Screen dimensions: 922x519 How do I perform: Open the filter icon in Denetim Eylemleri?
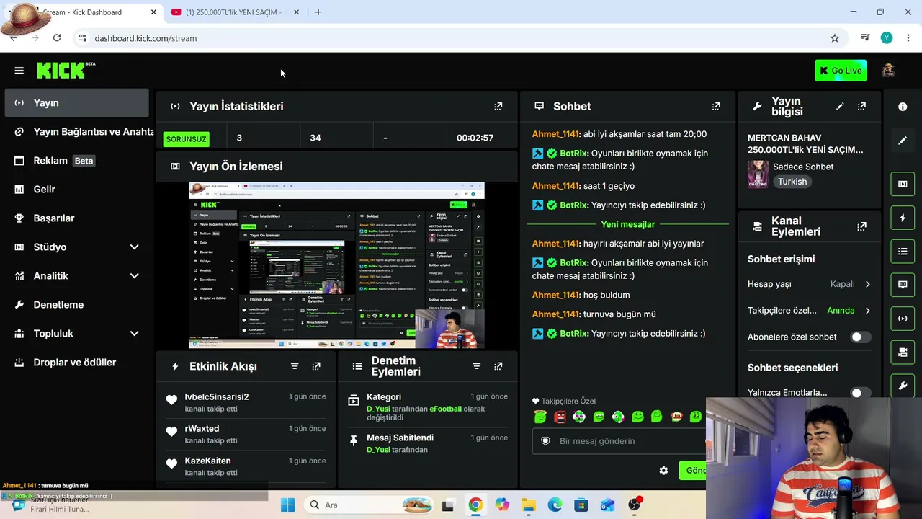pyautogui.click(x=476, y=366)
